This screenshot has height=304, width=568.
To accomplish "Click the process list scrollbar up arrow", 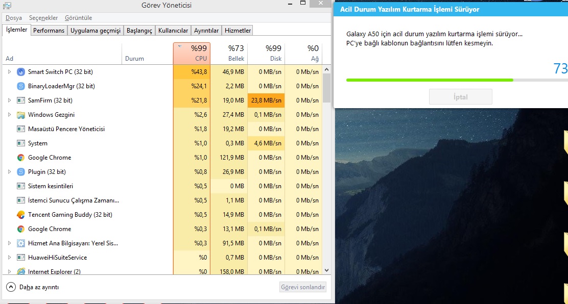I will pos(327,69).
